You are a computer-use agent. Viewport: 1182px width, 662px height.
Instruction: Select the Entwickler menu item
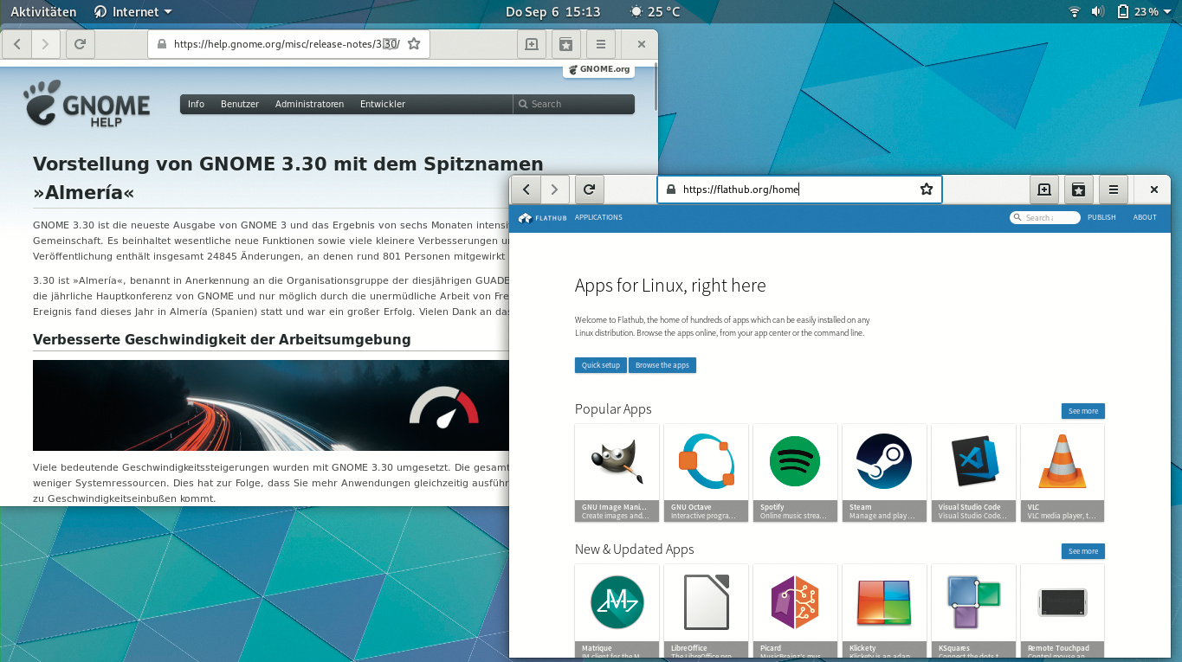(383, 104)
